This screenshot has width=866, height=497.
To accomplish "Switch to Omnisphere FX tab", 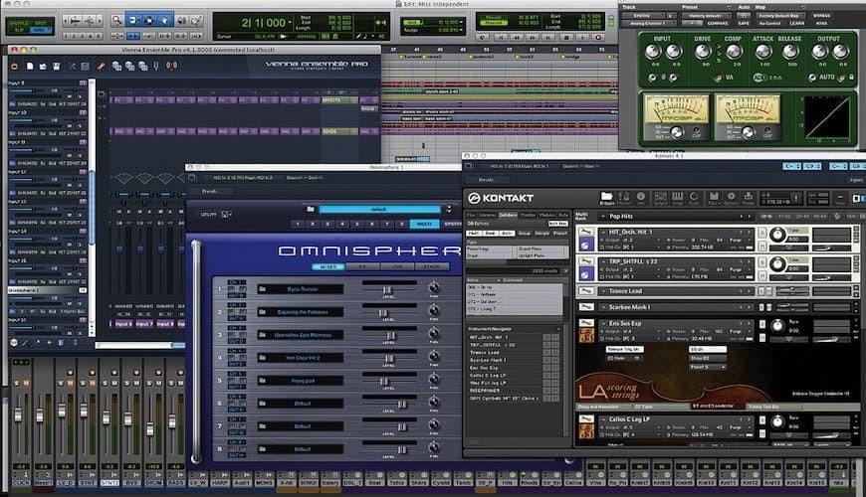I will 363,266.
